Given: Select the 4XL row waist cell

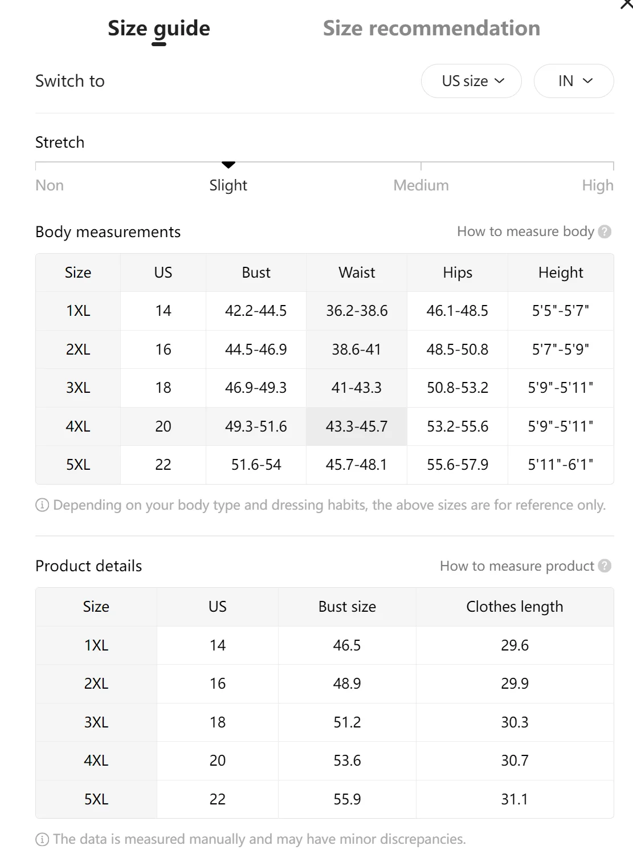Looking at the screenshot, I should coord(357,426).
